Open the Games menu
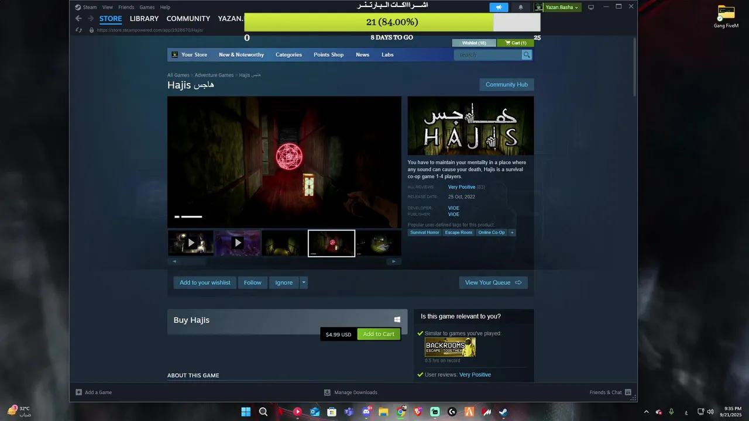 [147, 7]
